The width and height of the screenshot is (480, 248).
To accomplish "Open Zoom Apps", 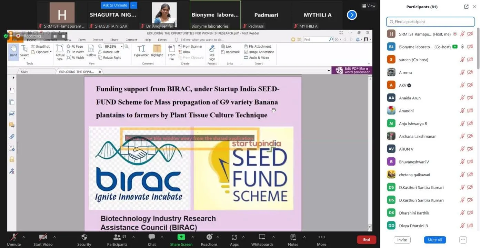I will 234,240.
